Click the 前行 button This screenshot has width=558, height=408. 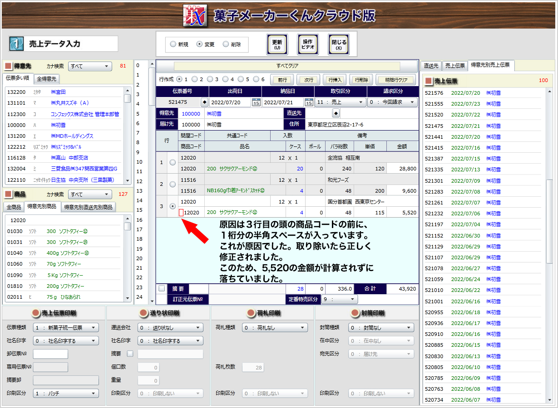(x=282, y=80)
